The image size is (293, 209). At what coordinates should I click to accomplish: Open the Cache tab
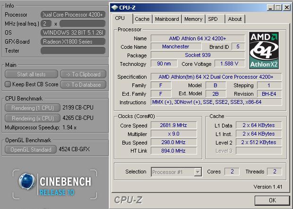tap(142, 19)
